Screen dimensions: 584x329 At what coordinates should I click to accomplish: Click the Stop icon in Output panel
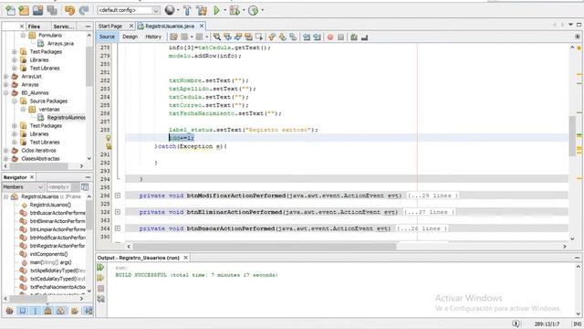click(x=100, y=289)
